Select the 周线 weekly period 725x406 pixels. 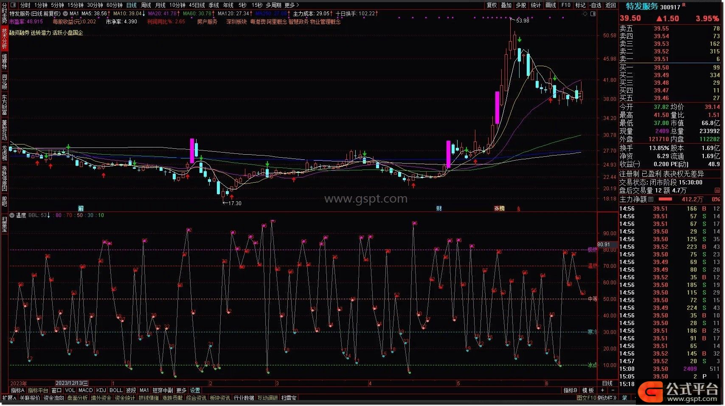pyautogui.click(x=146, y=5)
